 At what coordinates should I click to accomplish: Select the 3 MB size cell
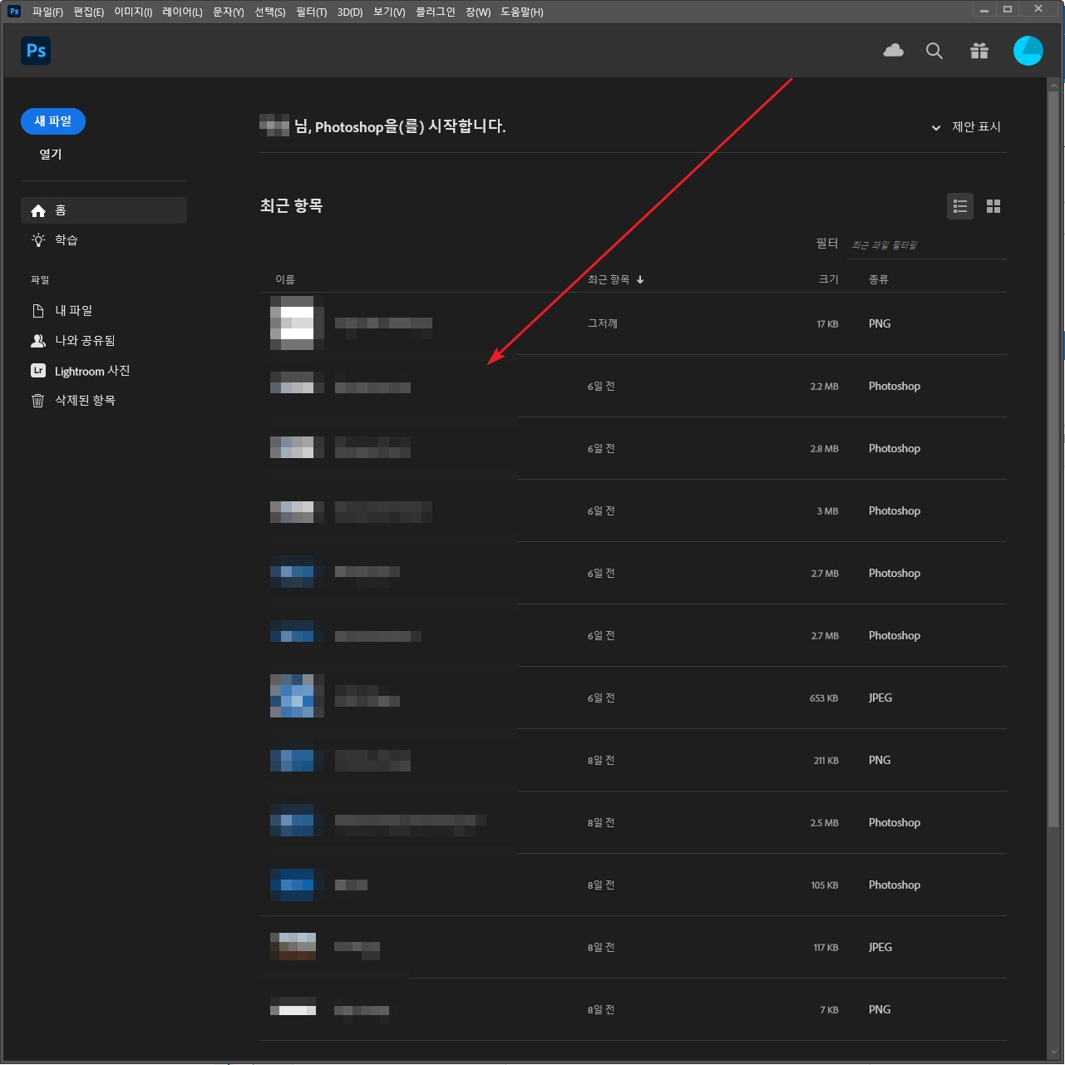[827, 511]
